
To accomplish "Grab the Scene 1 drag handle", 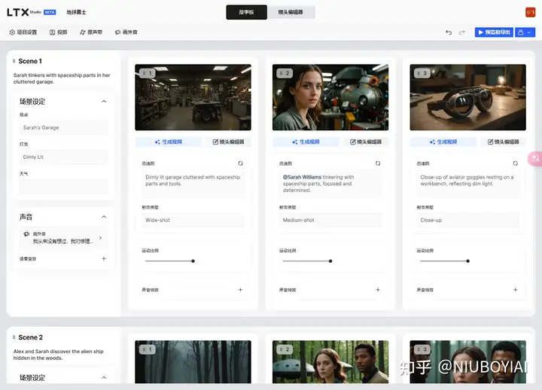I will (14, 61).
